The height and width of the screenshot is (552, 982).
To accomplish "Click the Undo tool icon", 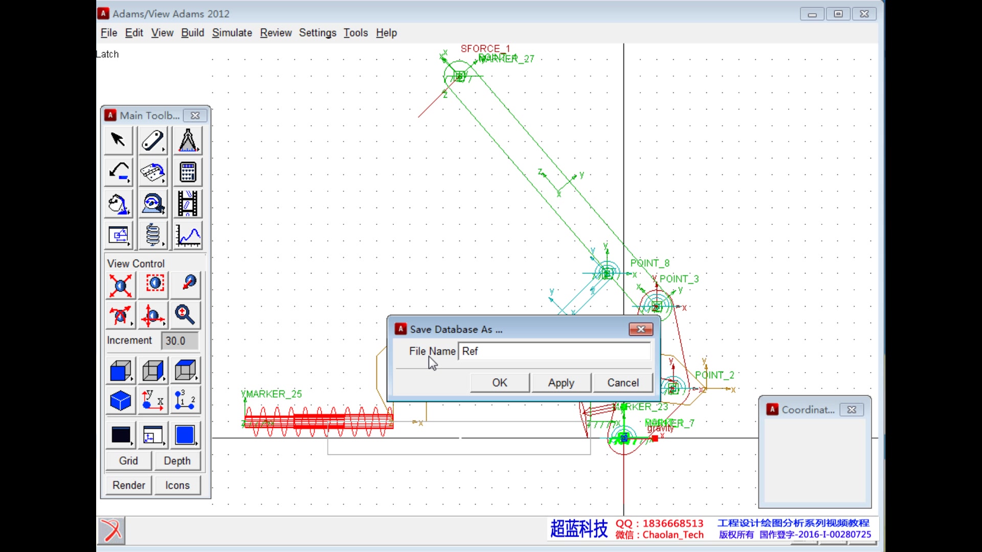I will [119, 172].
